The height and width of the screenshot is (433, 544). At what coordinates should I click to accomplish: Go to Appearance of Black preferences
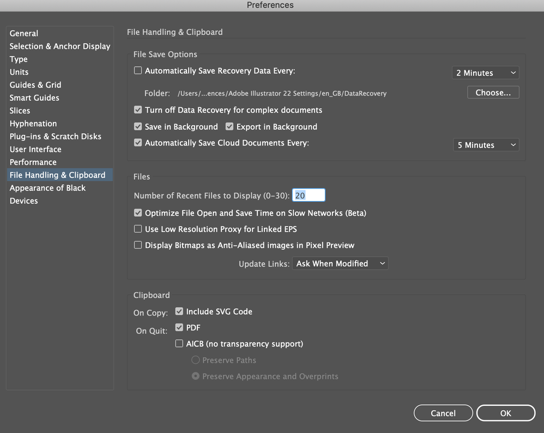(47, 188)
